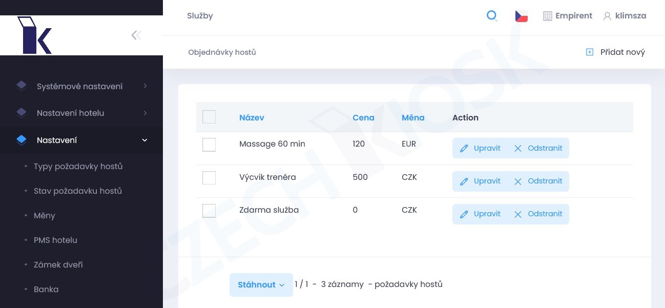Image resolution: width=665 pixels, height=308 pixels.
Task: Check the box for Massage 60 min
Action: coord(209,145)
